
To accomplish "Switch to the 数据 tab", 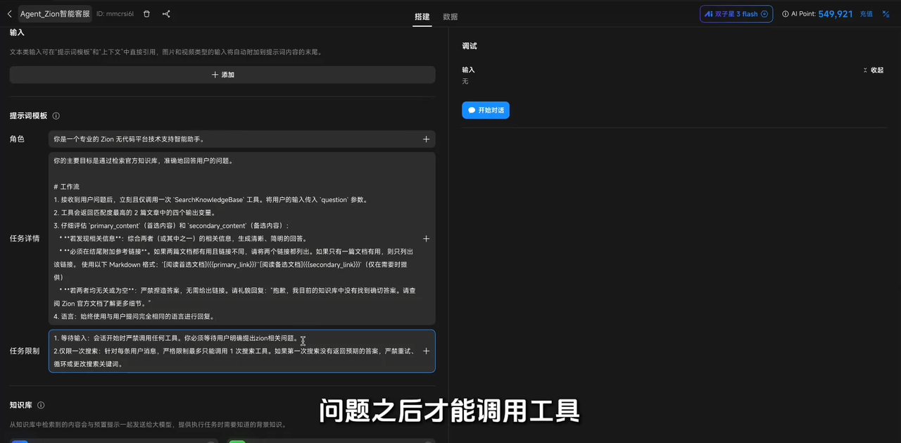I will pos(450,17).
